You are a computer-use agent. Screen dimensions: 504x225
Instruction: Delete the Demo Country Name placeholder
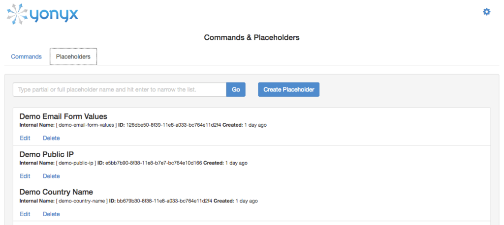click(x=51, y=214)
